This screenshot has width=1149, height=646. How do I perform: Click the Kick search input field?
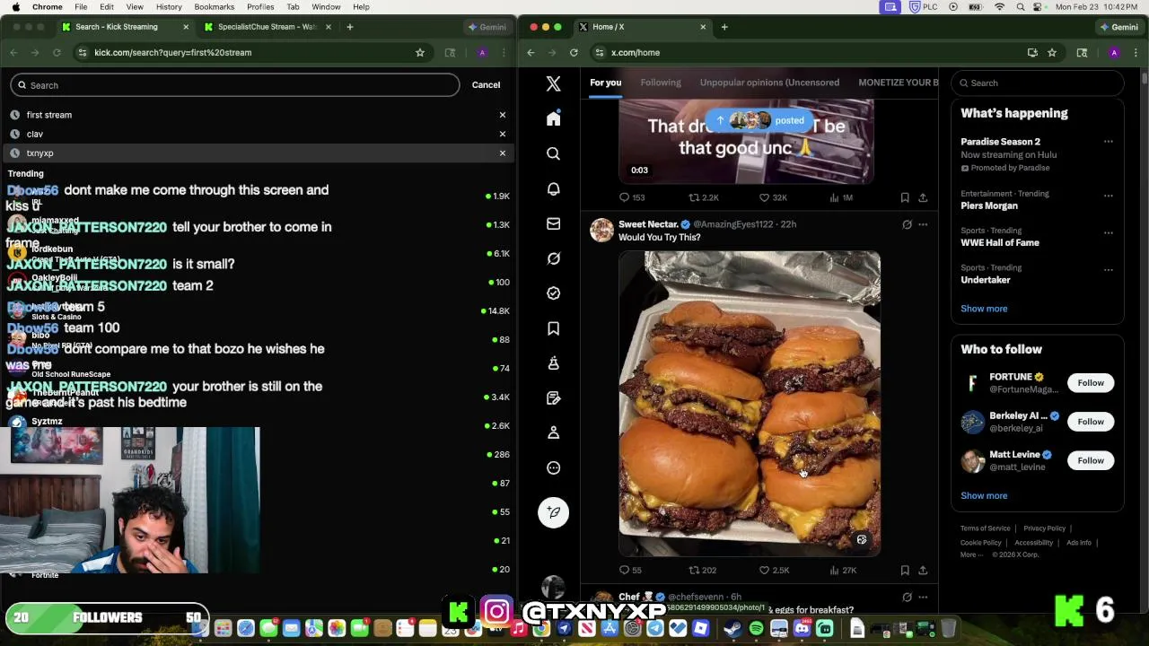click(x=235, y=85)
